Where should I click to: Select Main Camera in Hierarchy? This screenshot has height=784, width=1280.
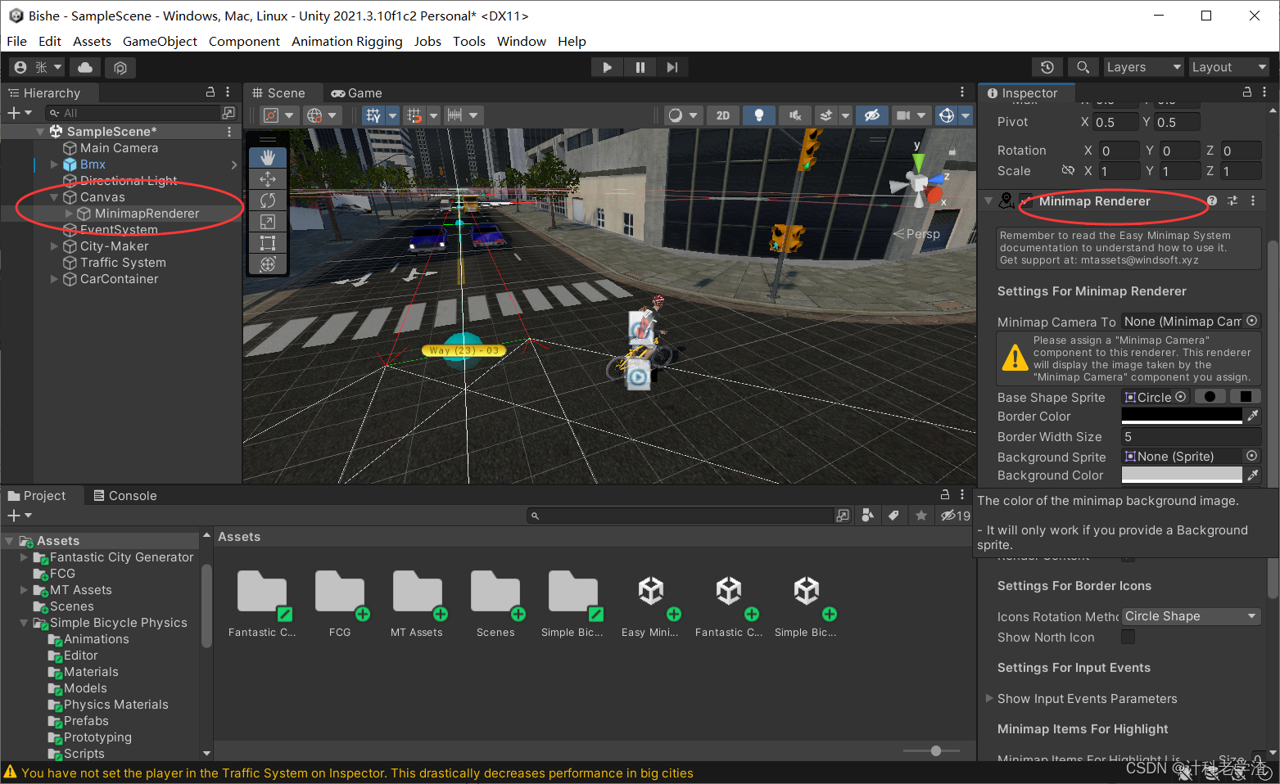119,148
